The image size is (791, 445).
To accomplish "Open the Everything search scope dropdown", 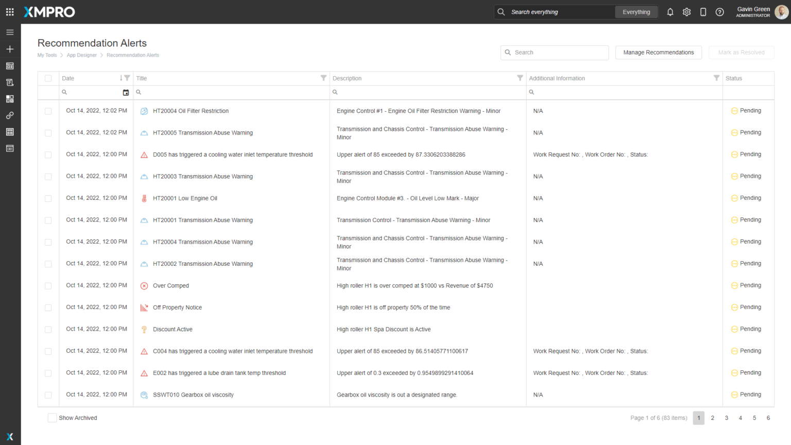I will (636, 12).
